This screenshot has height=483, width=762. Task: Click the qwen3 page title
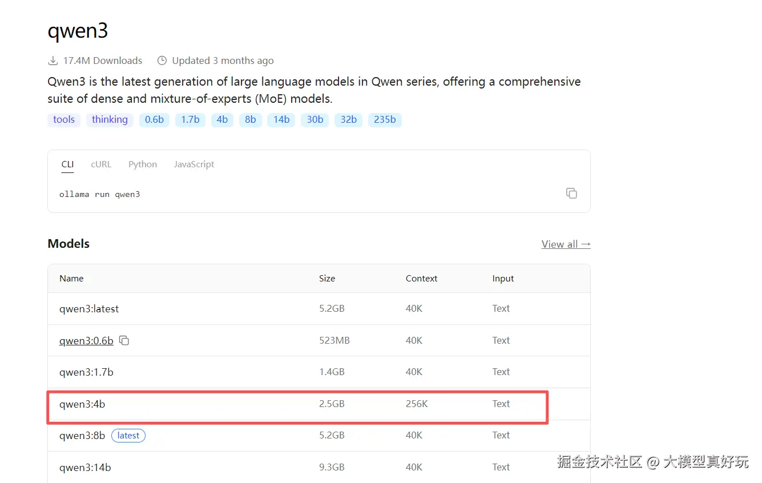[x=78, y=31]
